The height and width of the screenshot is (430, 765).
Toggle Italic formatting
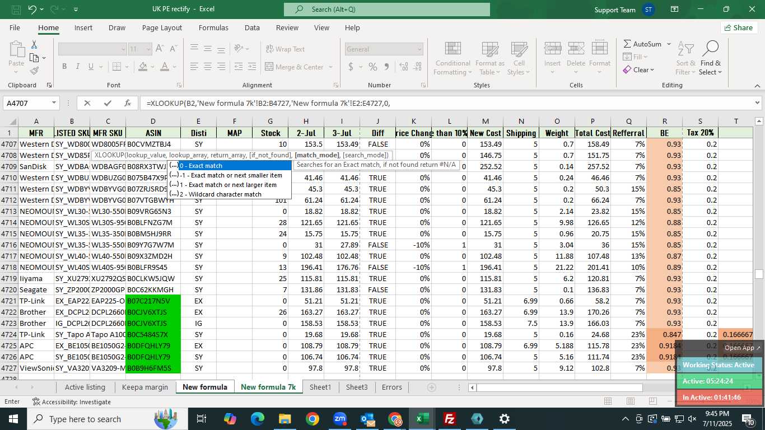pos(77,67)
